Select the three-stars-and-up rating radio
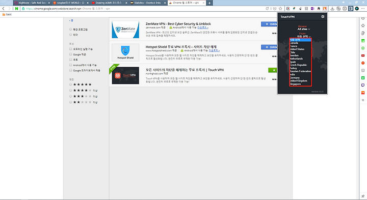This screenshot has height=200, width=367. click(70, 96)
